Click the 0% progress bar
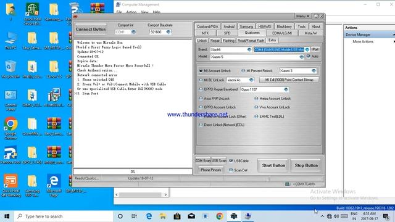This screenshot has width=395, height=222. tap(133, 171)
